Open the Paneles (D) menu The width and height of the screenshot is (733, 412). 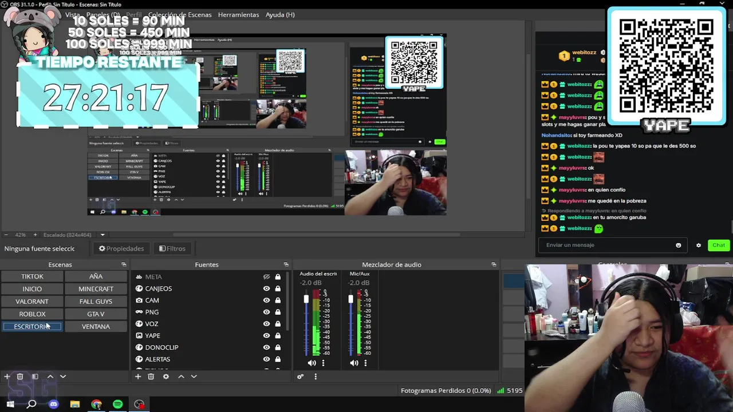coord(103,14)
